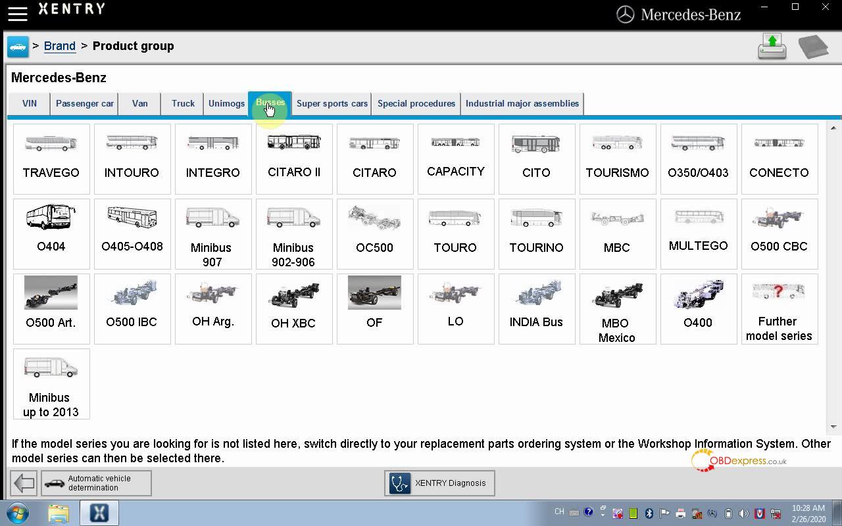Click the XENTRY Diagnosis button
Screen dimensions: 842x526
(x=439, y=483)
